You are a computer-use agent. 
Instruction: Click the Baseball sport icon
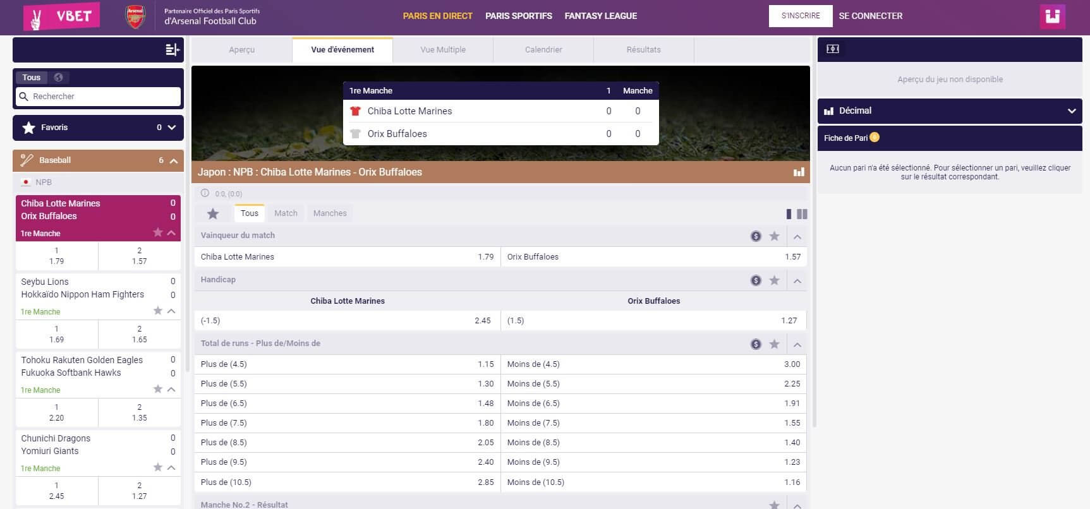point(27,160)
